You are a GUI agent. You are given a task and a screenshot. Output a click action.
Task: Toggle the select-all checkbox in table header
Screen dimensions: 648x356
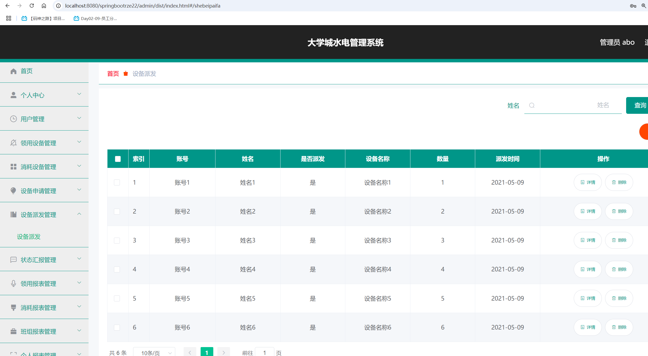tap(117, 159)
